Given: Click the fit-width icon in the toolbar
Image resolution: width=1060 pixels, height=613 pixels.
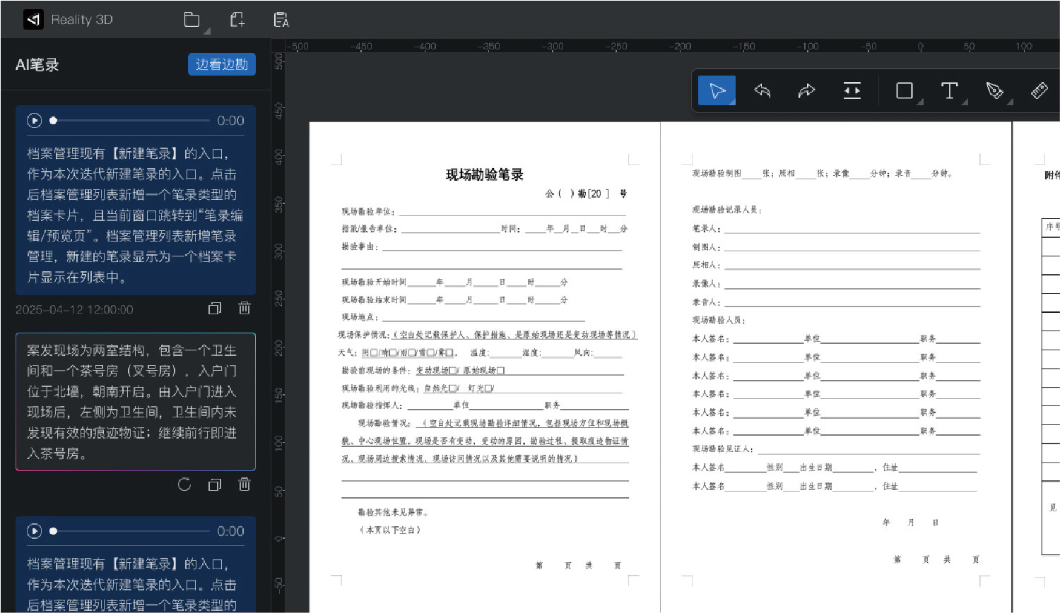Looking at the screenshot, I should (852, 91).
